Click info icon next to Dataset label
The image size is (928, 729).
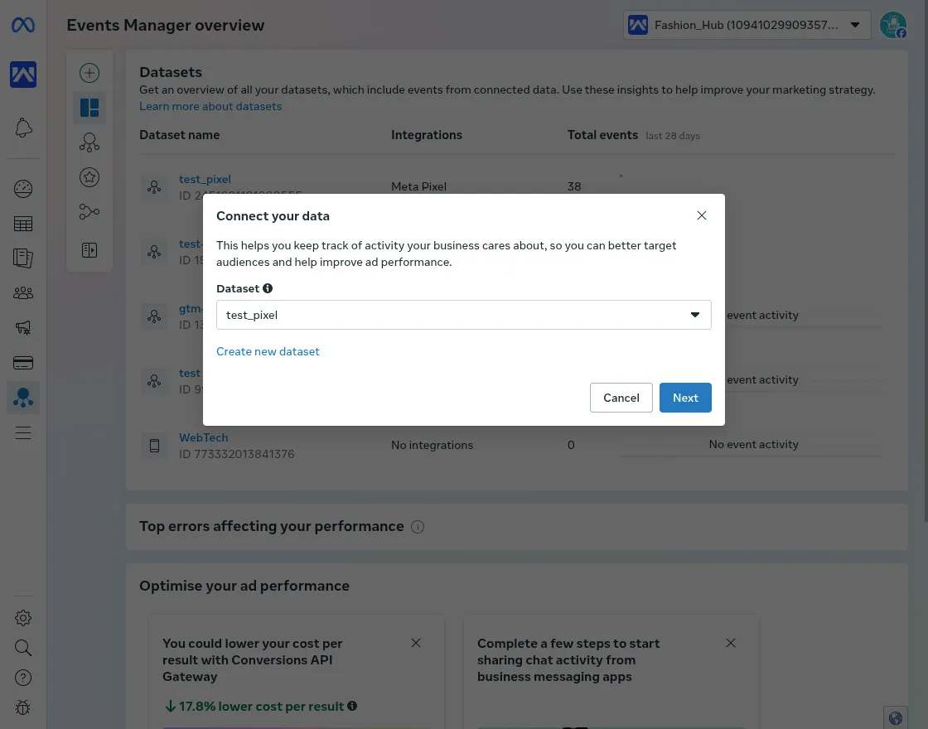268,288
